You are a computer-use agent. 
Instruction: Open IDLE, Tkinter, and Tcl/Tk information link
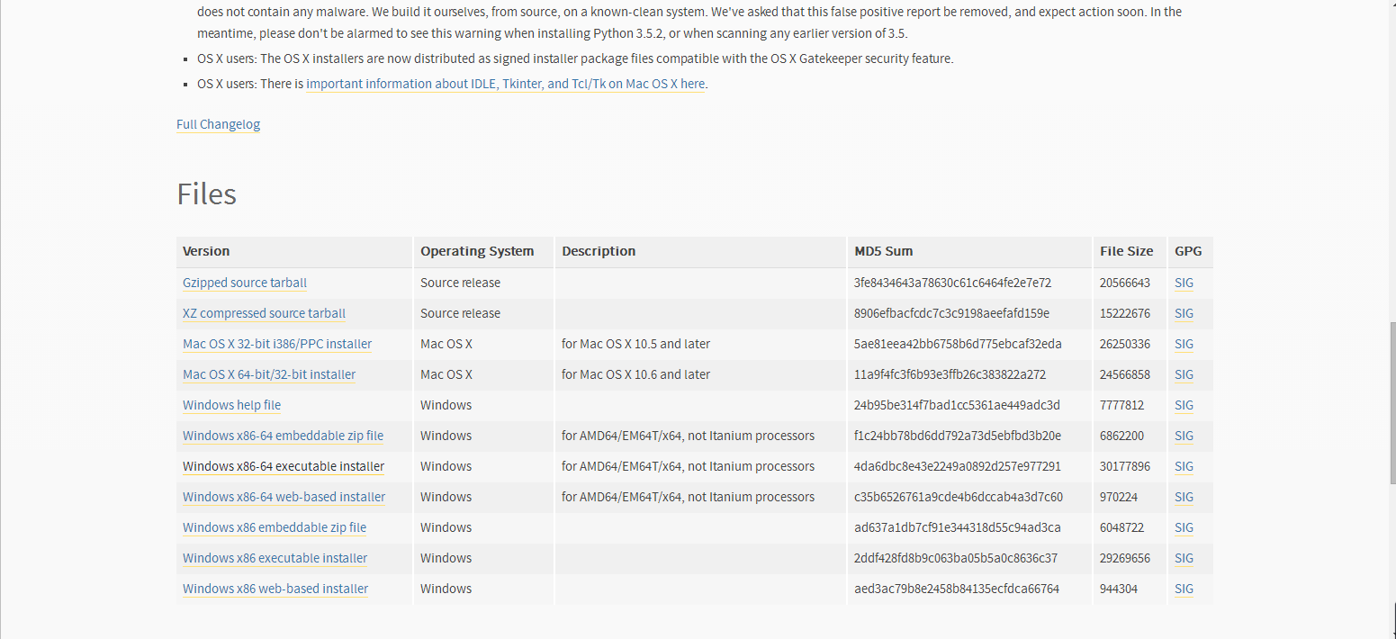[x=505, y=84]
